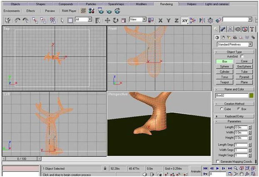Open the Motion panel wheel icon
The width and height of the screenshot is (259, 177).
237,29
